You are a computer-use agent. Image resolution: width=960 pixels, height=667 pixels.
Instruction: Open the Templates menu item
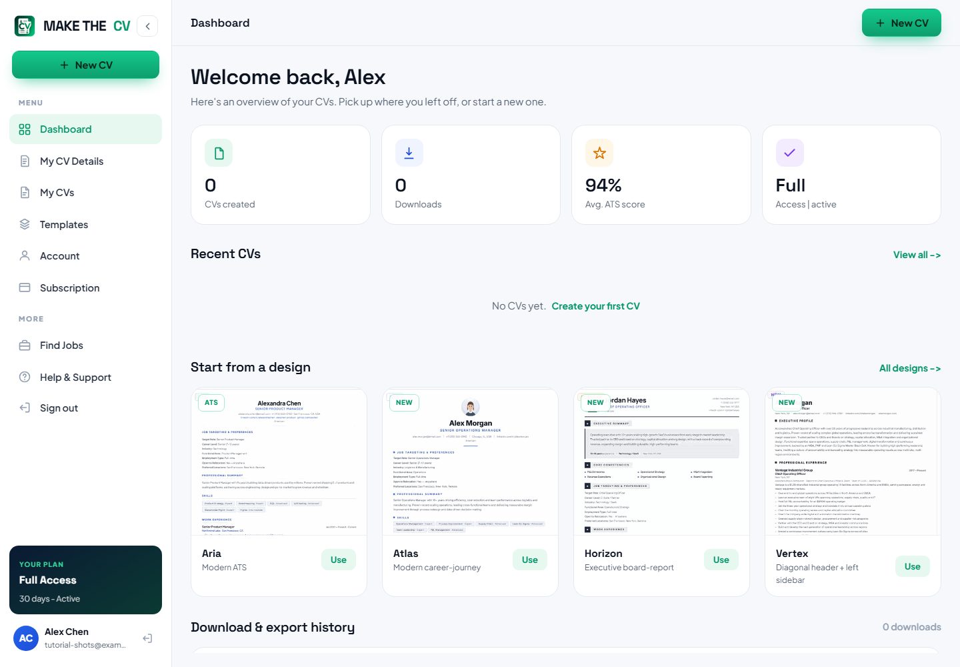(85, 224)
